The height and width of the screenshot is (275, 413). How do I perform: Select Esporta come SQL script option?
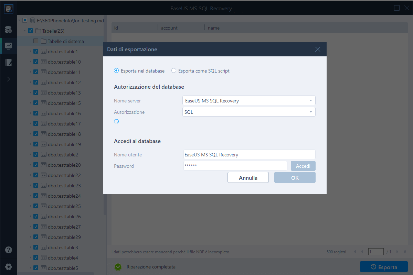200,71
